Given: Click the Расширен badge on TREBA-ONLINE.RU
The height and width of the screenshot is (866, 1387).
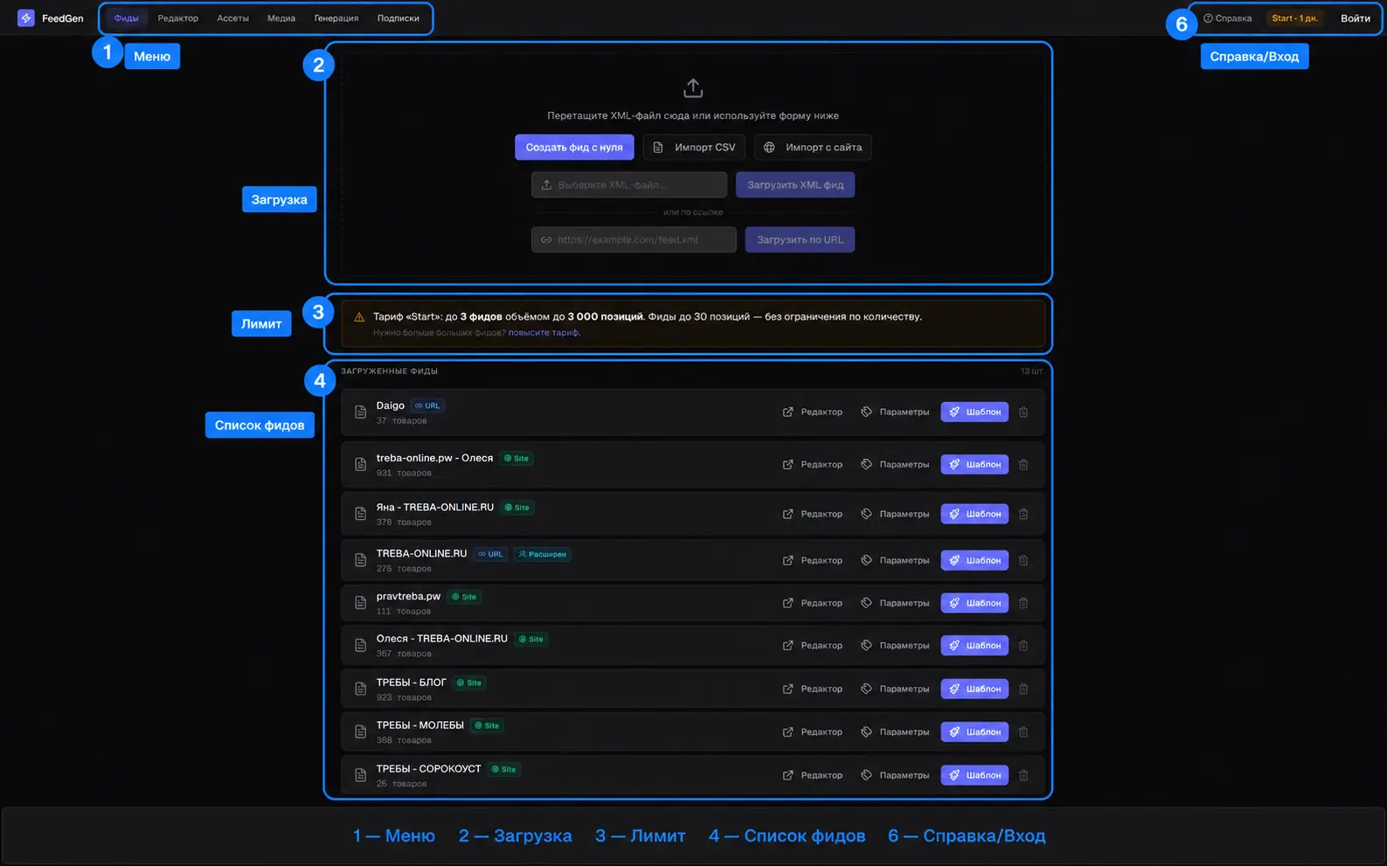Looking at the screenshot, I should pos(542,554).
